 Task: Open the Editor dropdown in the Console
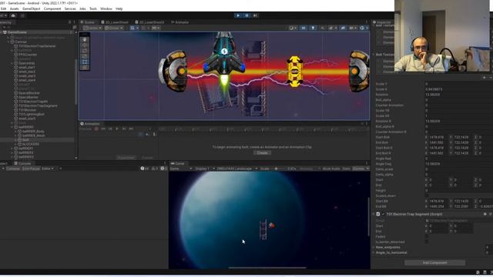(x=48, y=169)
